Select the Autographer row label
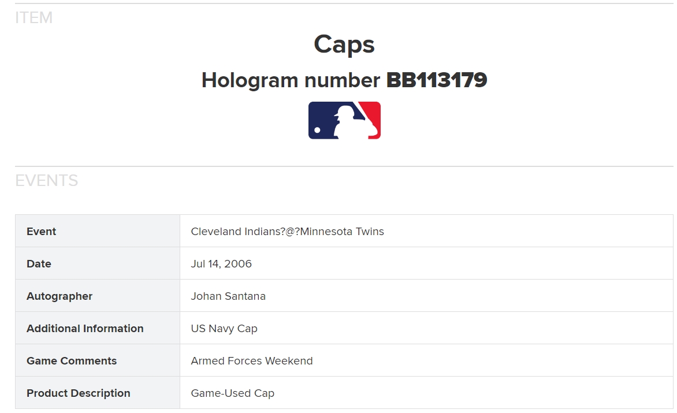This screenshot has width=677, height=413. click(x=59, y=296)
